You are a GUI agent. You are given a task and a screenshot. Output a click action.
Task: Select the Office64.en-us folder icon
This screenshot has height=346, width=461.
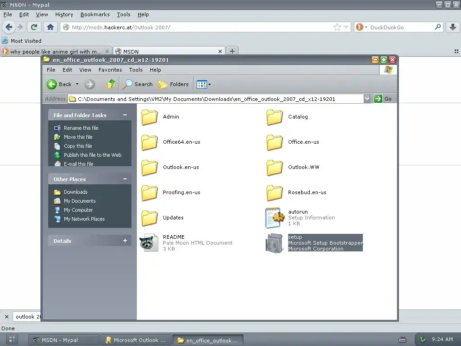[x=149, y=142]
